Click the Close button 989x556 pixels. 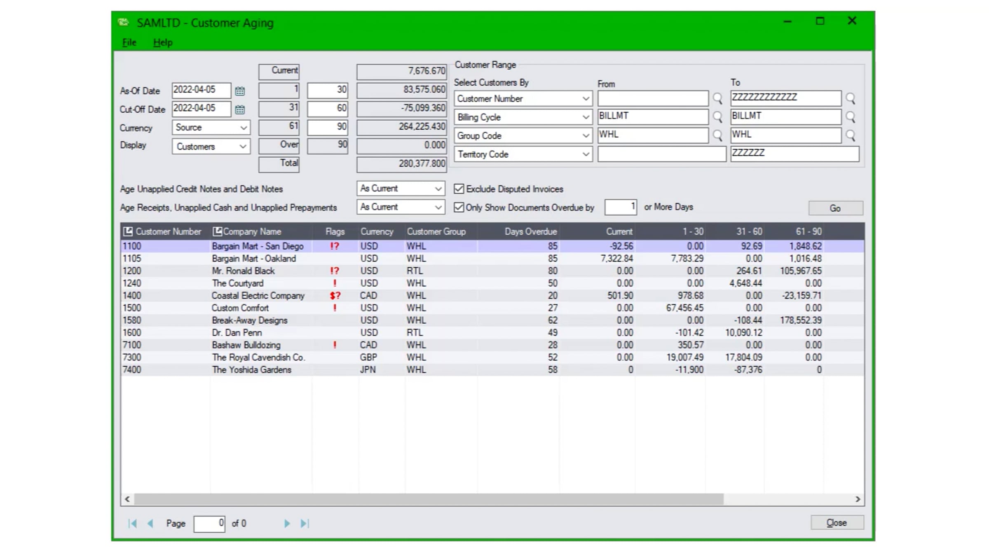[837, 523]
